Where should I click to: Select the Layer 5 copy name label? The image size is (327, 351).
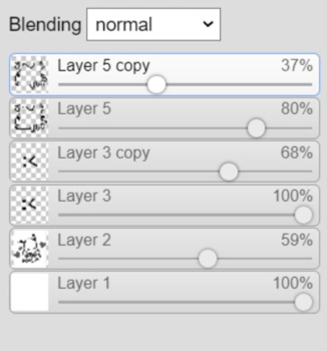(x=104, y=66)
